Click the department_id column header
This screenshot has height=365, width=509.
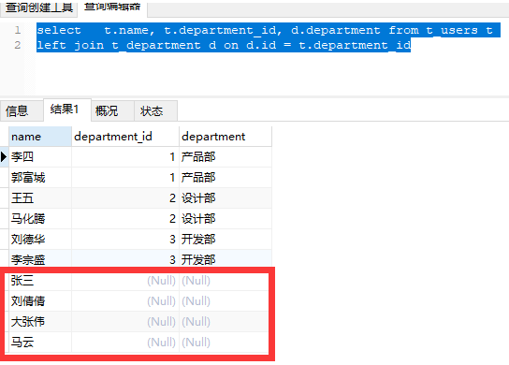[125, 137]
